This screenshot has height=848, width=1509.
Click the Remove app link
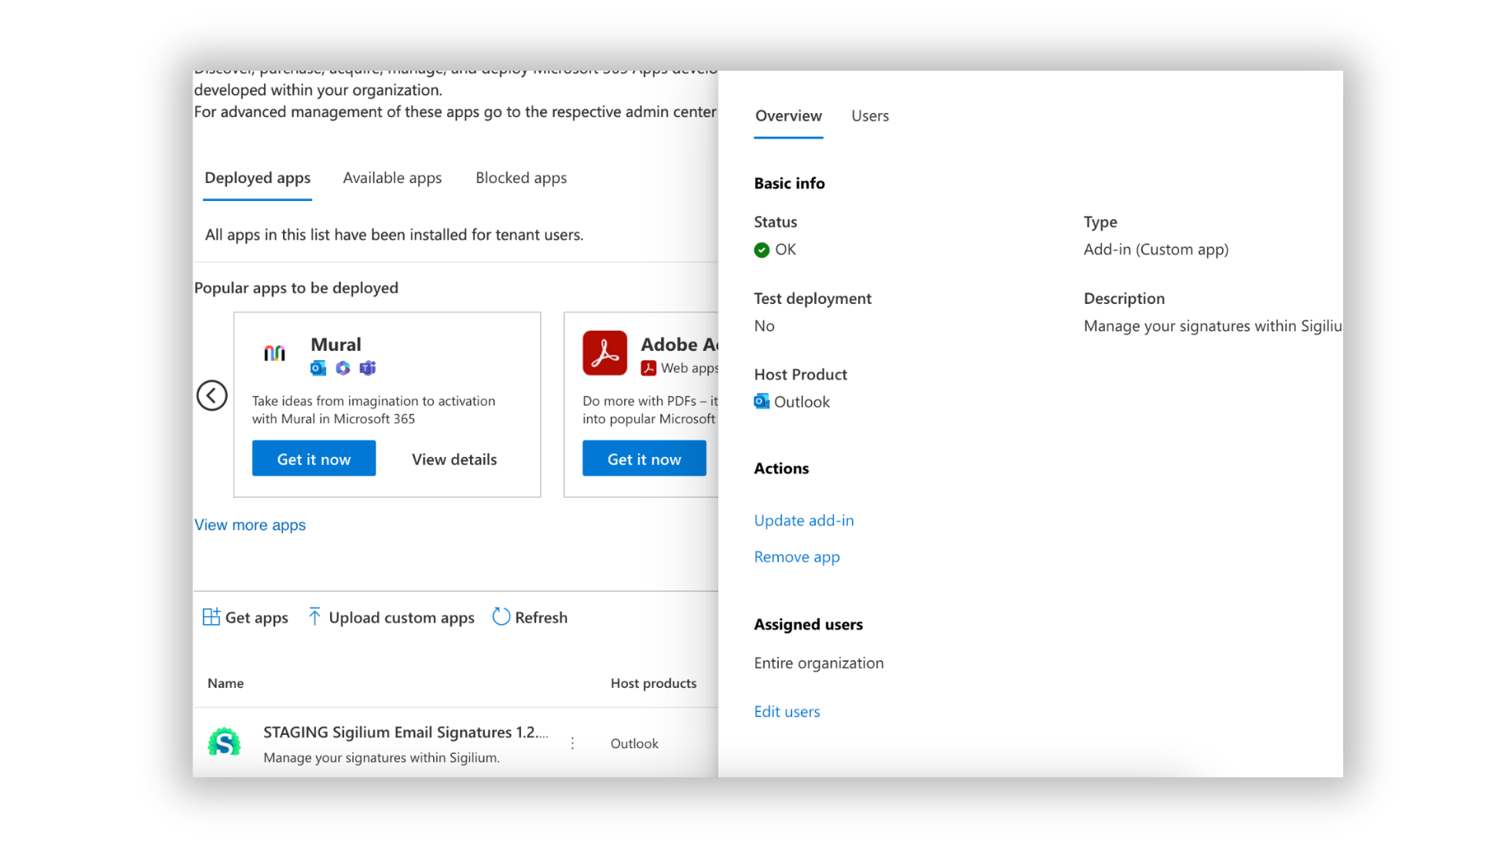[796, 557]
